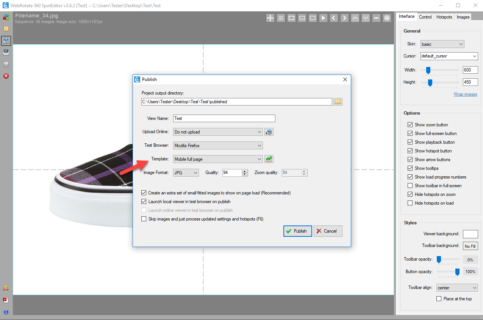Toggle Show zoom button option

coord(410,125)
